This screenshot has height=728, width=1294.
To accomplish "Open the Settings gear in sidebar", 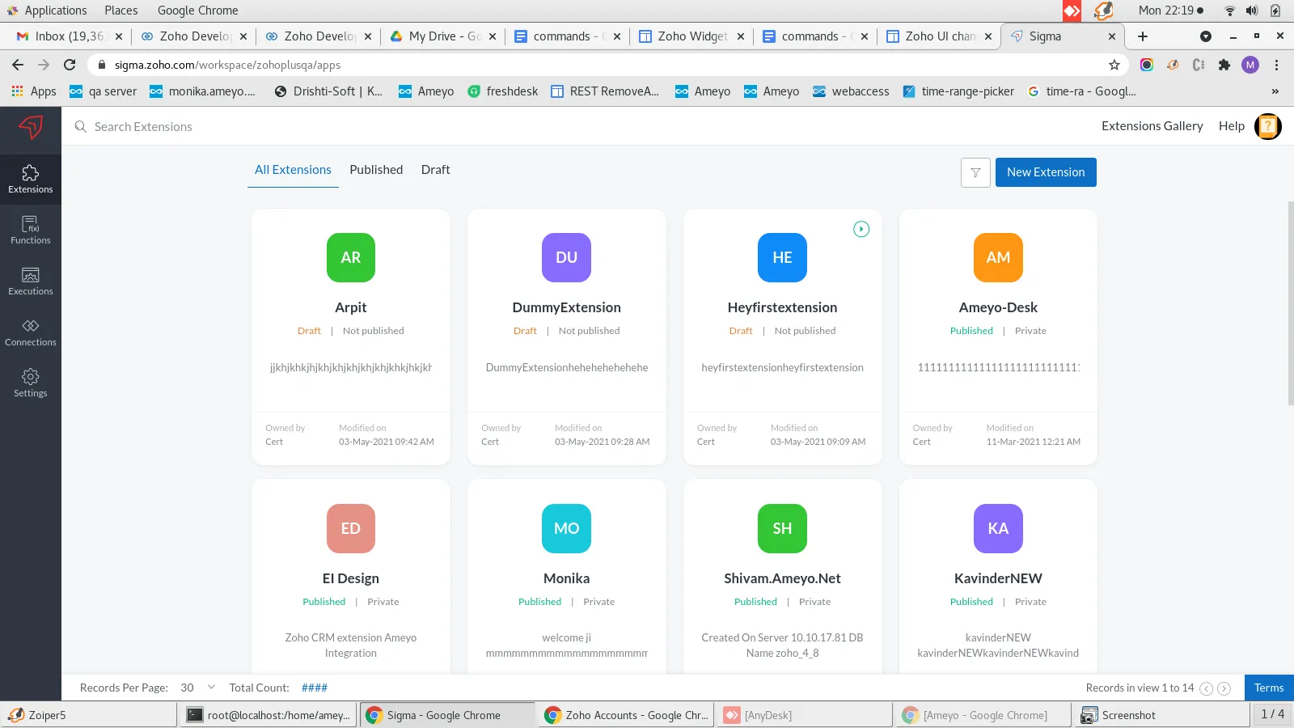I will point(31,383).
